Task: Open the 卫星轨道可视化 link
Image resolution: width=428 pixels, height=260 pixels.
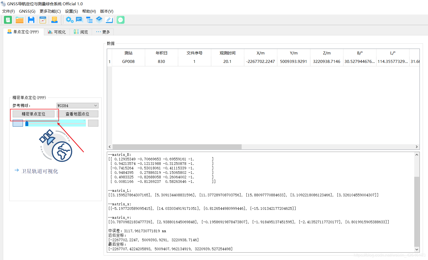Action: point(40,171)
